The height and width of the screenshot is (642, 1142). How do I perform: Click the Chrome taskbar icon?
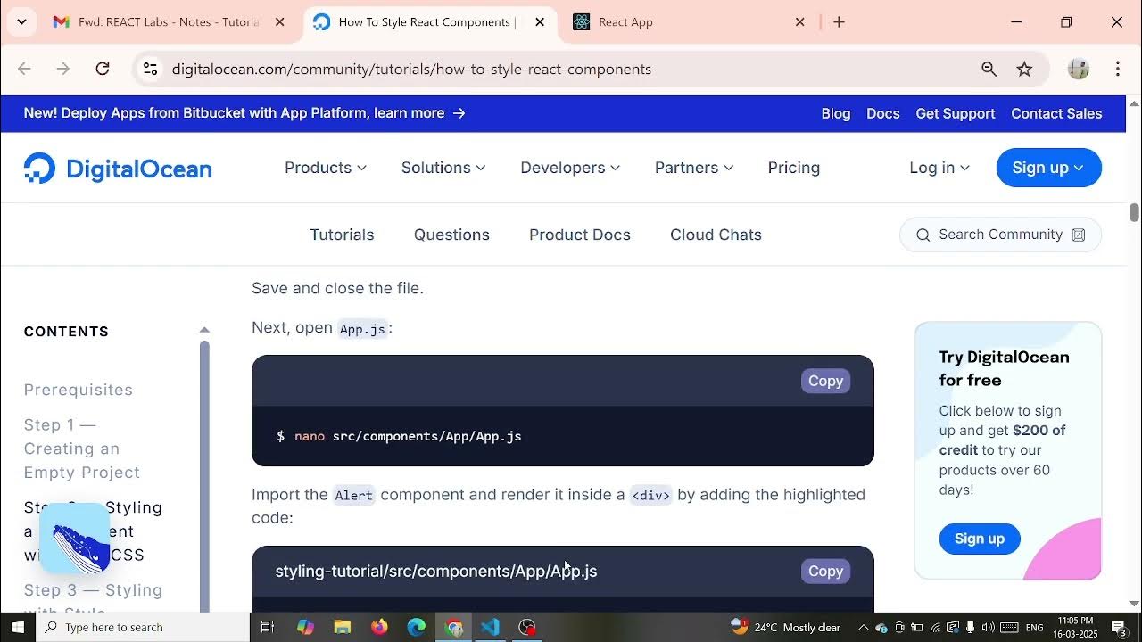(453, 627)
